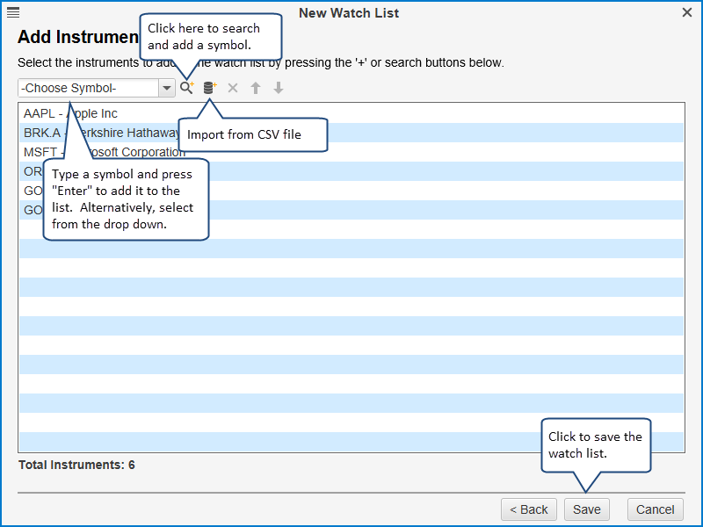Click the search and add symbol magnifier icon
The width and height of the screenshot is (703, 527).
(186, 88)
